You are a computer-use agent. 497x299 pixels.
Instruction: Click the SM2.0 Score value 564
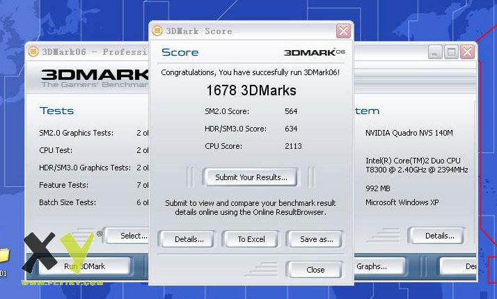pos(291,111)
